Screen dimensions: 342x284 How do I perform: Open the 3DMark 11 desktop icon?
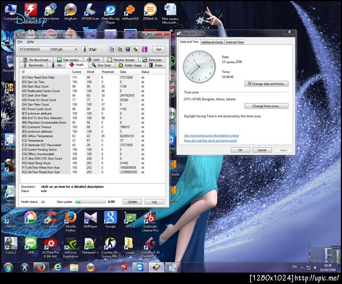[x=150, y=13]
